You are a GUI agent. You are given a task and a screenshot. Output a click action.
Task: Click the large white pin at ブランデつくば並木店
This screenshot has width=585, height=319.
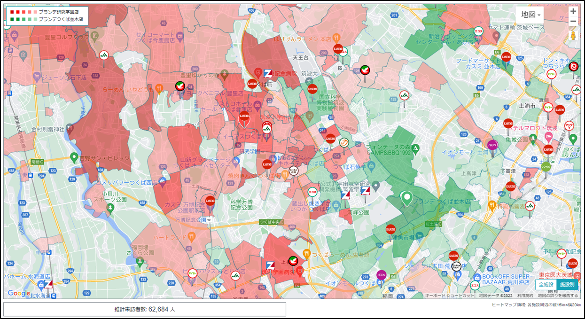point(406,198)
